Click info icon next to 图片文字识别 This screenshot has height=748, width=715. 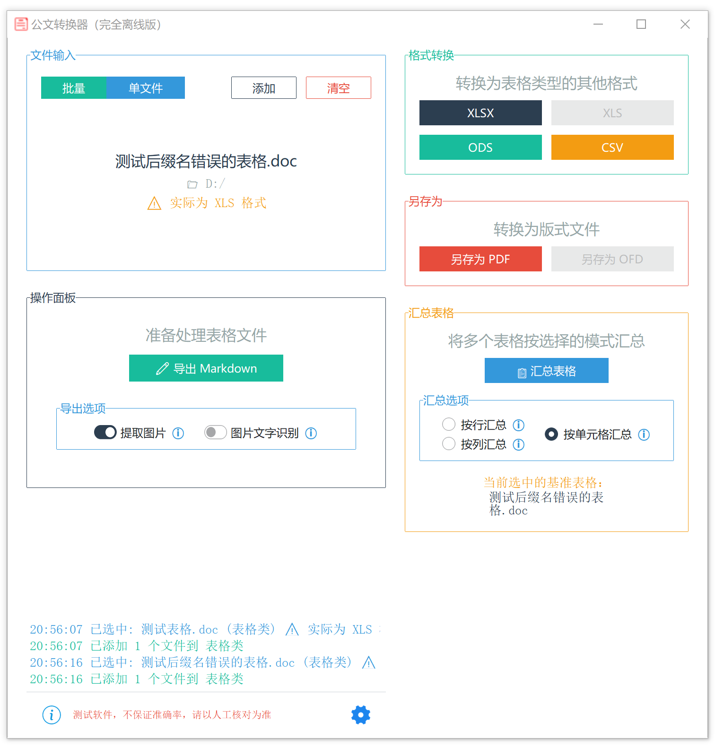pyautogui.click(x=311, y=433)
